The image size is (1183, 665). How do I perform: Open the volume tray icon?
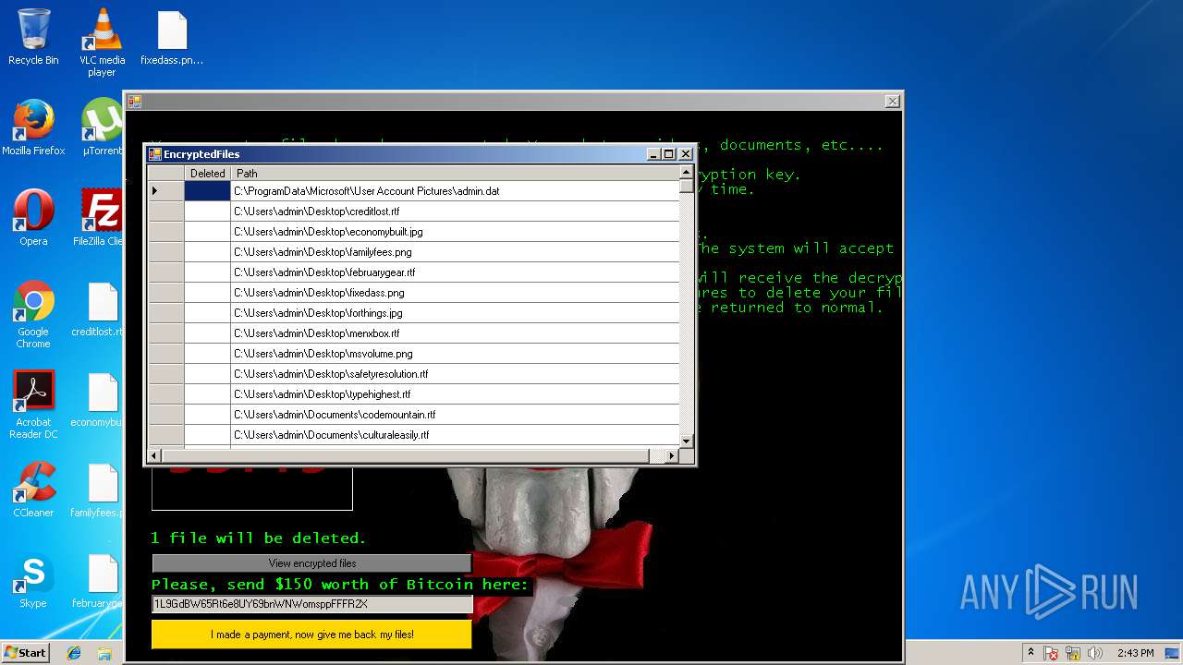tap(1094, 653)
